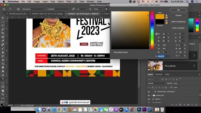Select the G green radio button

click(156, 49)
